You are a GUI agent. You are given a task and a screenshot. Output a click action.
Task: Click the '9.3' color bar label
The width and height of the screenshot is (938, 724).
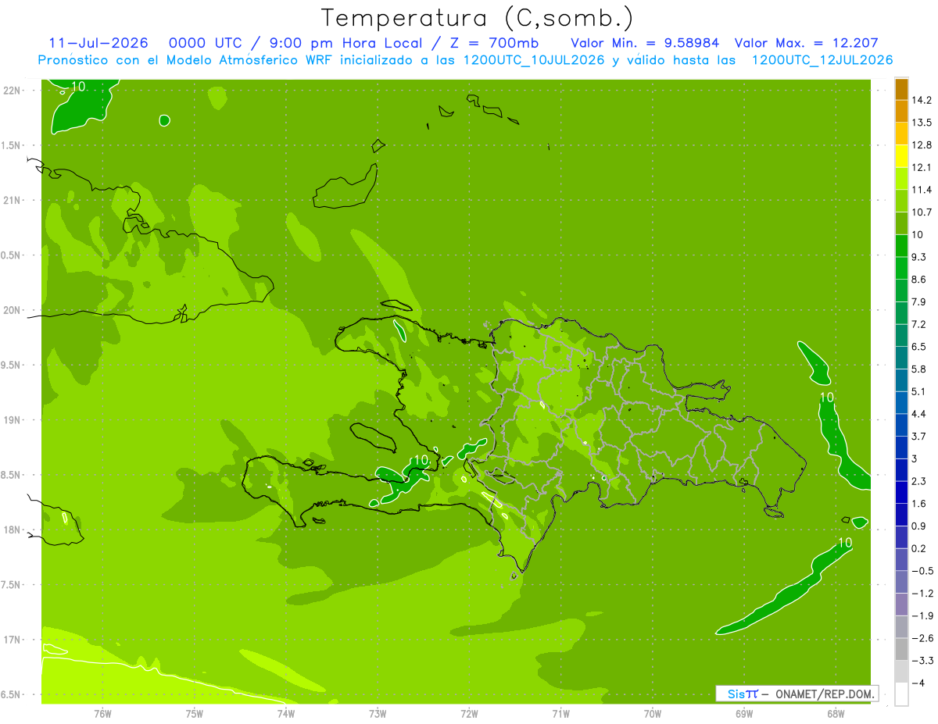(x=919, y=257)
